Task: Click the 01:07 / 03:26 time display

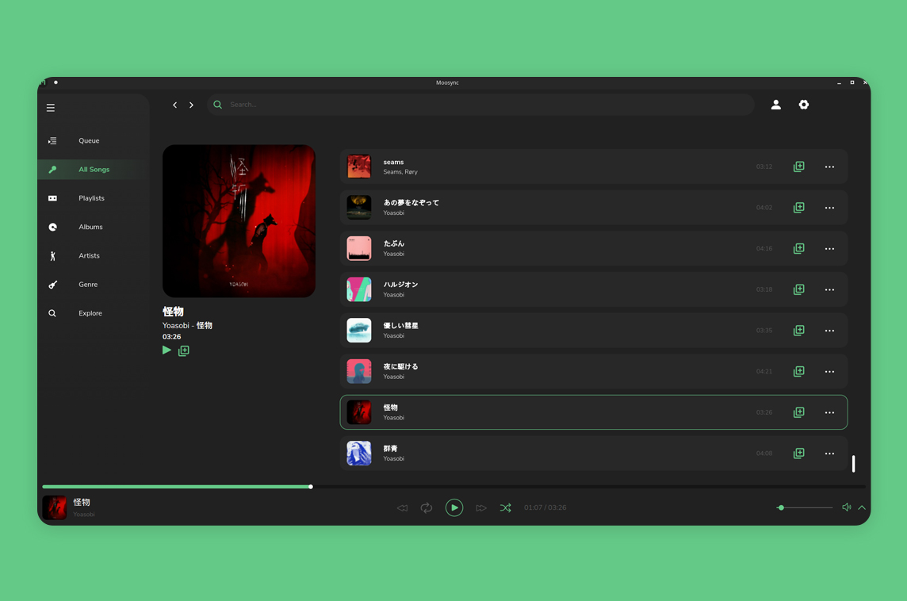Action: coord(545,508)
